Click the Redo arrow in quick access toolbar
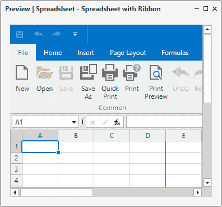The image size is (222, 207). tap(57, 34)
